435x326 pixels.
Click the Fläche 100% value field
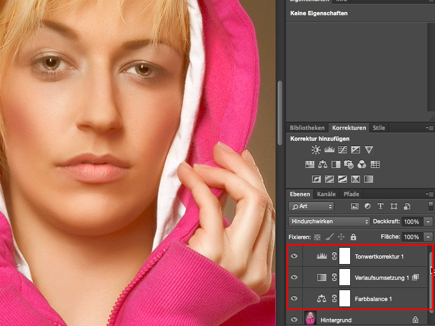412,237
